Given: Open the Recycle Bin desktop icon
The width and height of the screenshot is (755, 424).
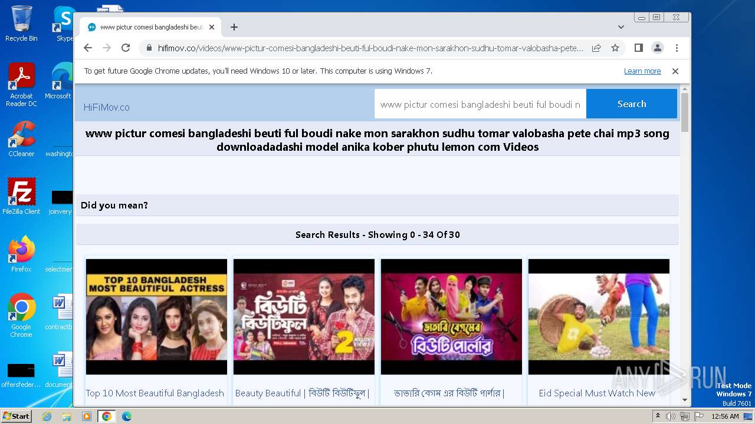Looking at the screenshot, I should (x=21, y=24).
